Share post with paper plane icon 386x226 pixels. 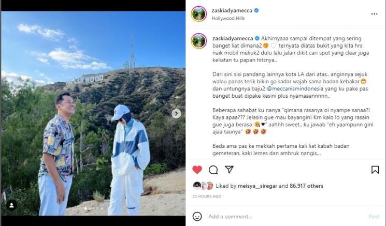(229, 170)
